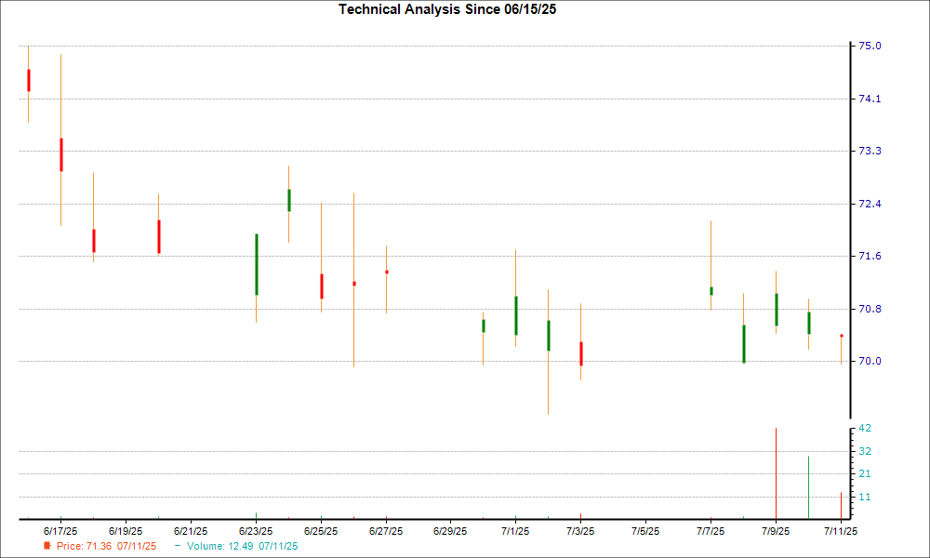930x558 pixels.
Task: Select the teal Volume legend dash icon
Action: coord(178,546)
